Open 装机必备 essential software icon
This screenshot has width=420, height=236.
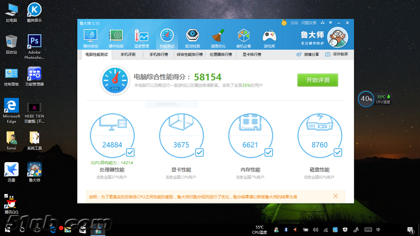[244, 37]
